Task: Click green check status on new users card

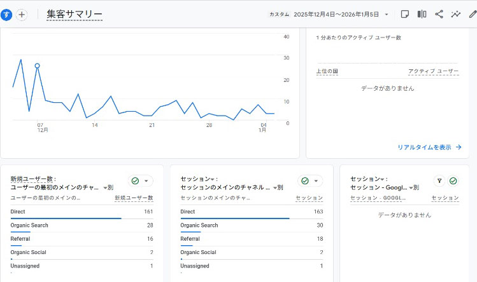Action: coord(135,181)
